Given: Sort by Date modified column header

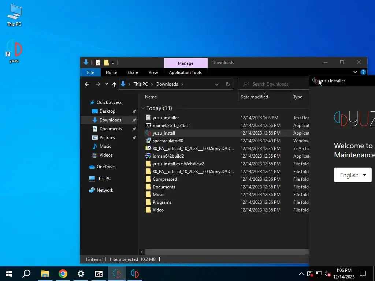Looking at the screenshot, I should coord(254,97).
